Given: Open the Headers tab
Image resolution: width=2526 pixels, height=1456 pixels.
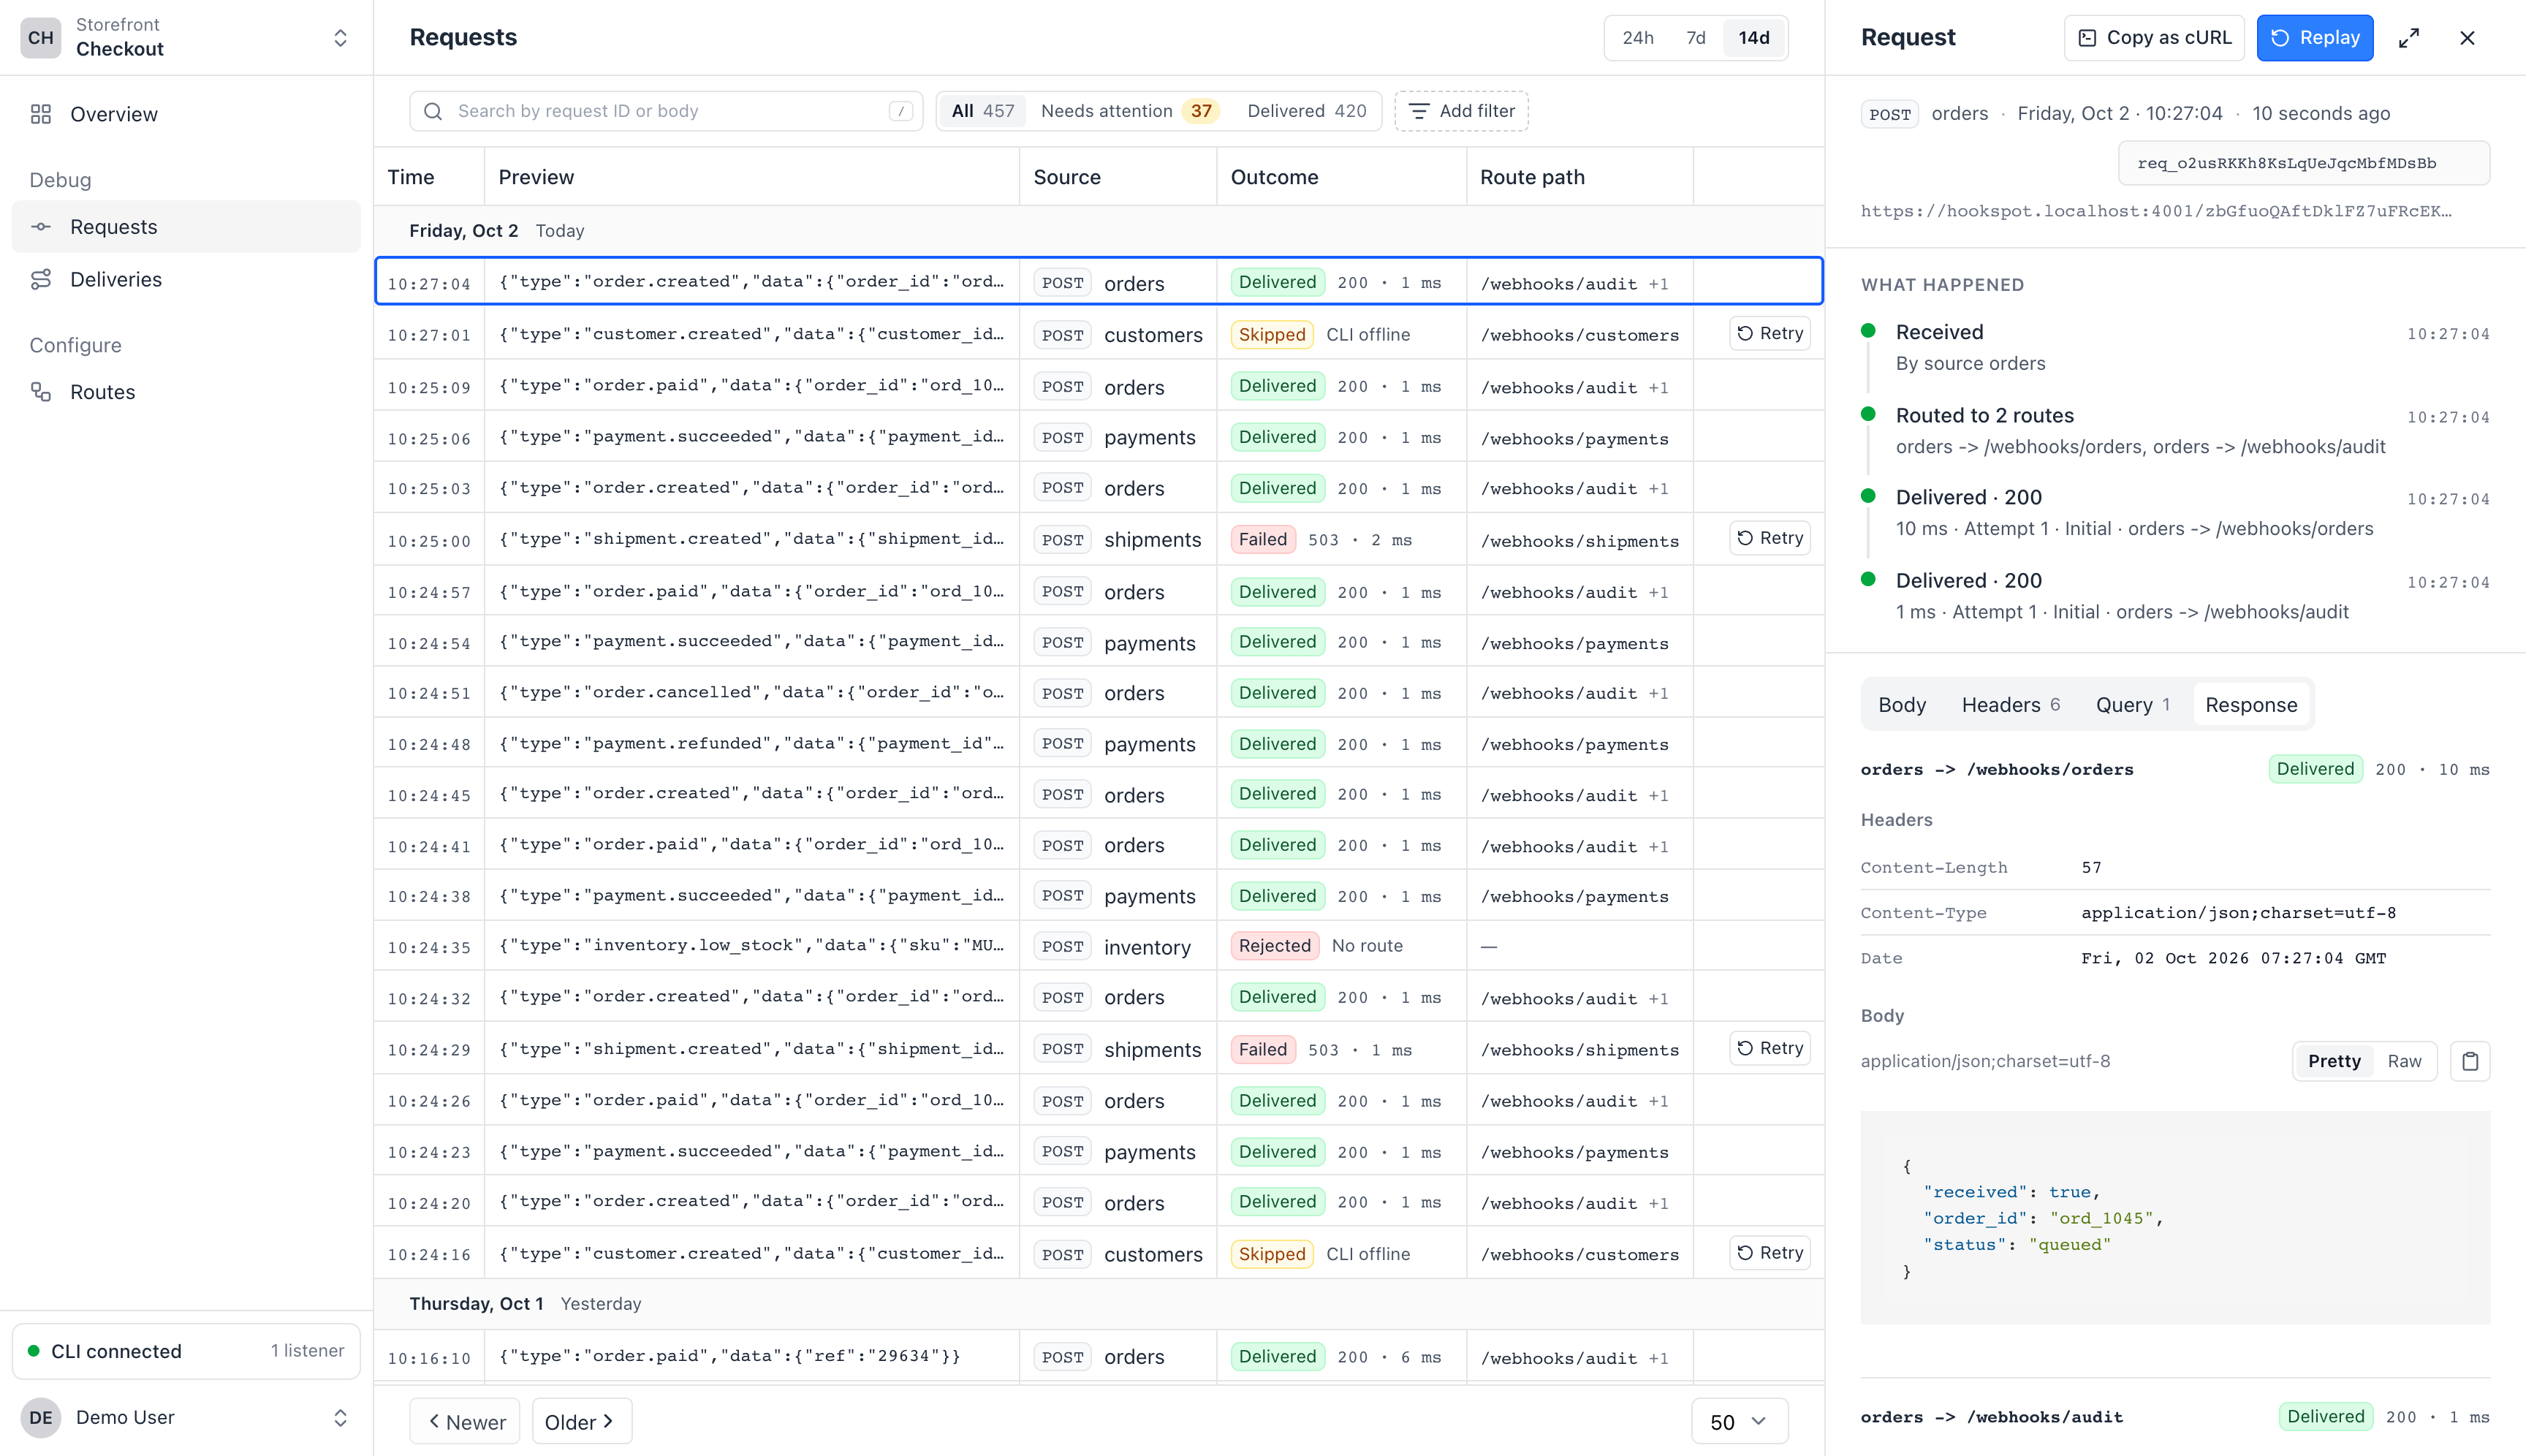Looking at the screenshot, I should point(2010,705).
